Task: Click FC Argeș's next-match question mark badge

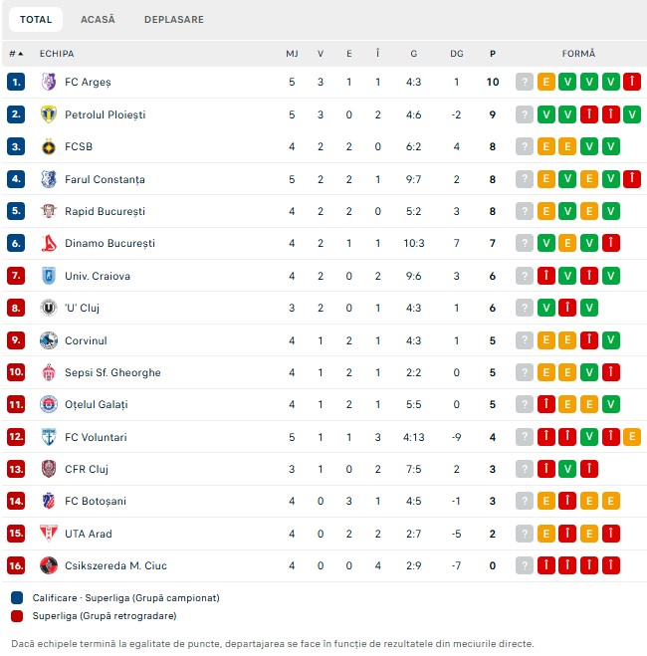Action: [x=525, y=82]
